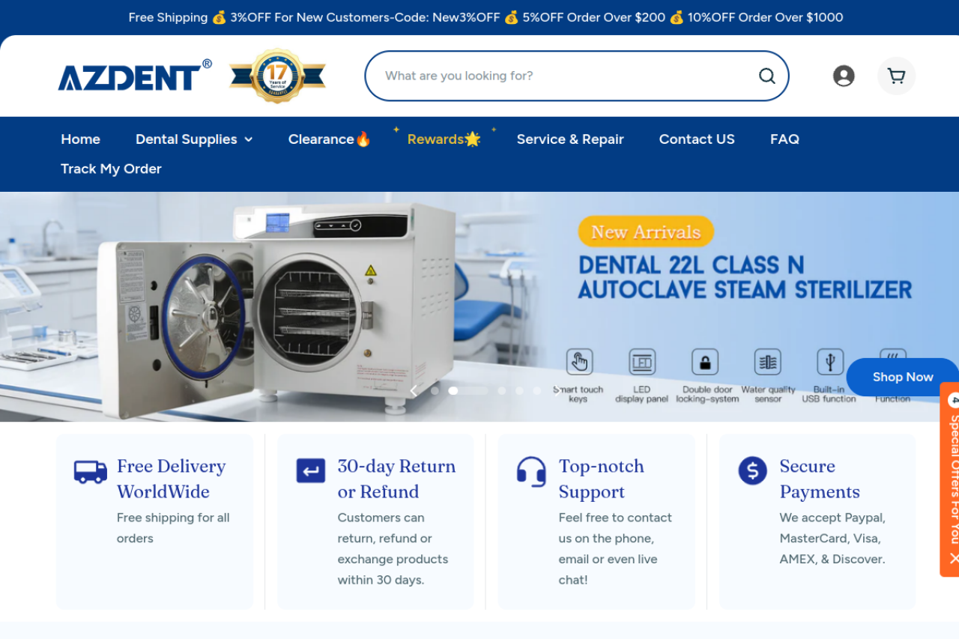Close the Special Offers side tab

pos(953,558)
